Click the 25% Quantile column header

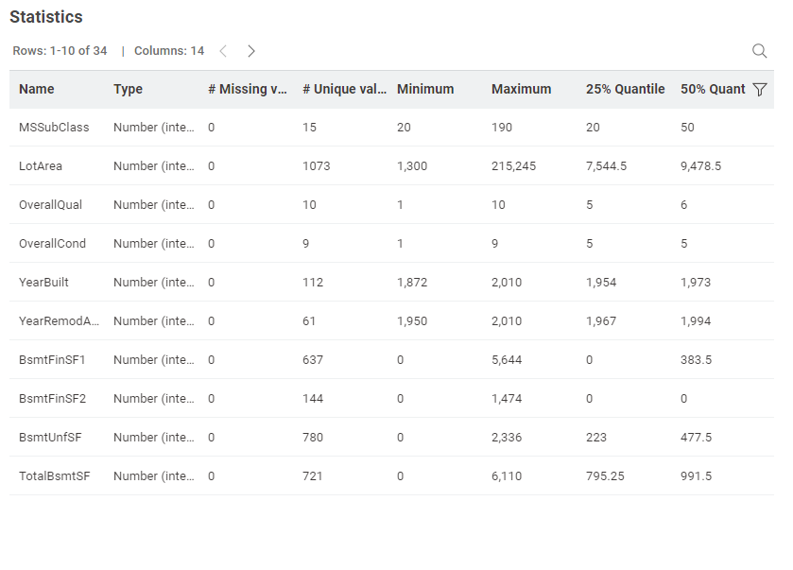coord(625,89)
